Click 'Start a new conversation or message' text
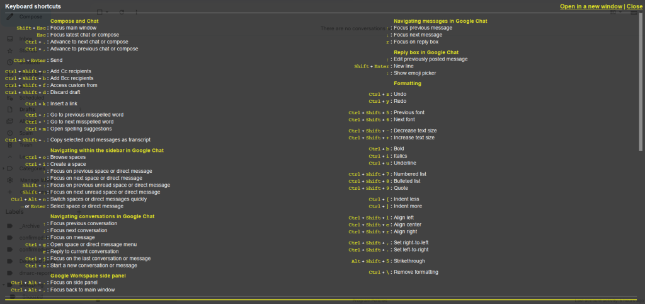 pos(94,266)
